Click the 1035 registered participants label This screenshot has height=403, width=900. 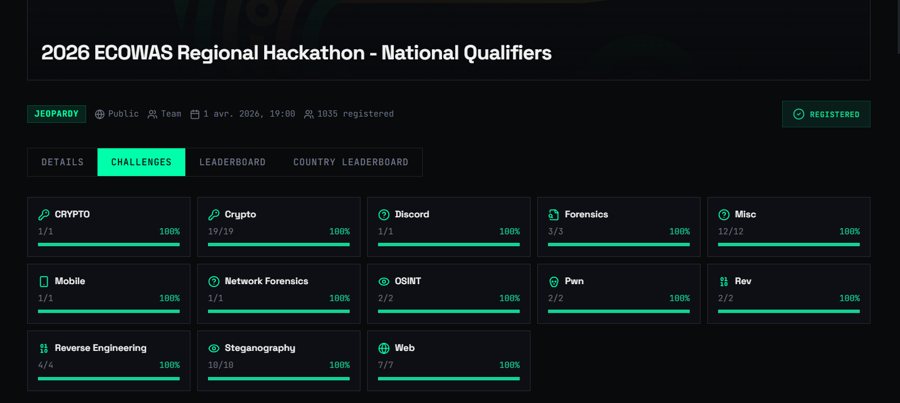349,114
